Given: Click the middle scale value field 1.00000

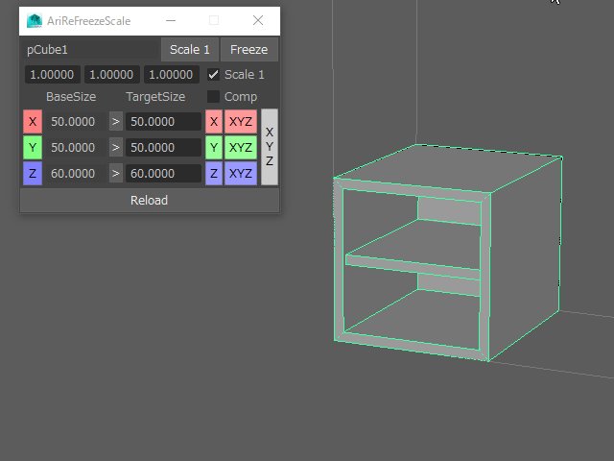Looking at the screenshot, I should (x=111, y=75).
